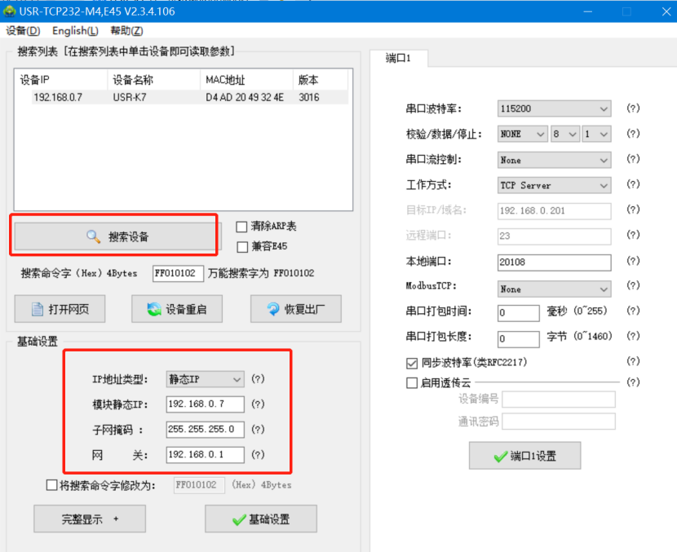The width and height of the screenshot is (677, 552).
Task: Enable the 清除ARP表 checkbox
Action: pyautogui.click(x=241, y=227)
